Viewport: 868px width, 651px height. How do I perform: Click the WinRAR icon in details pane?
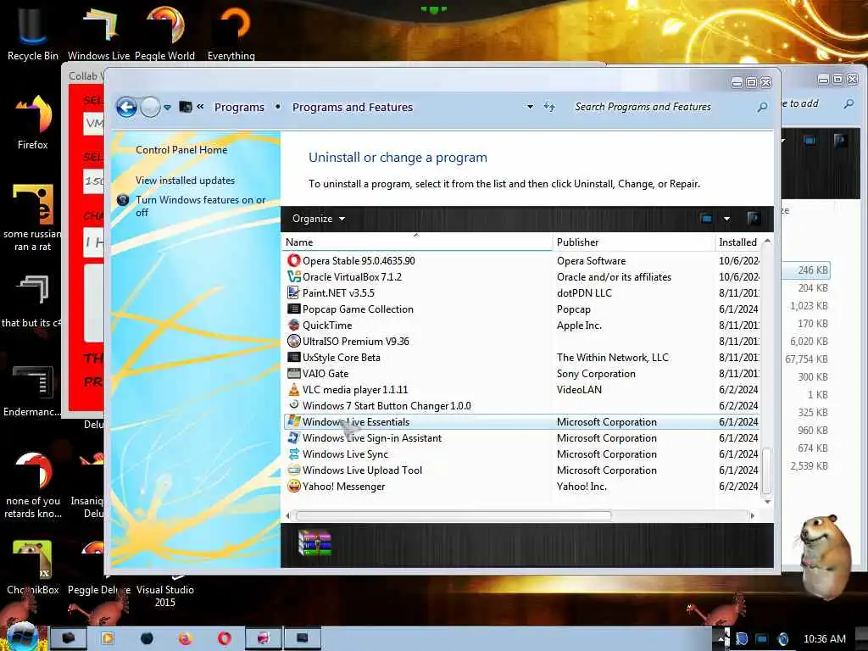[x=314, y=542]
